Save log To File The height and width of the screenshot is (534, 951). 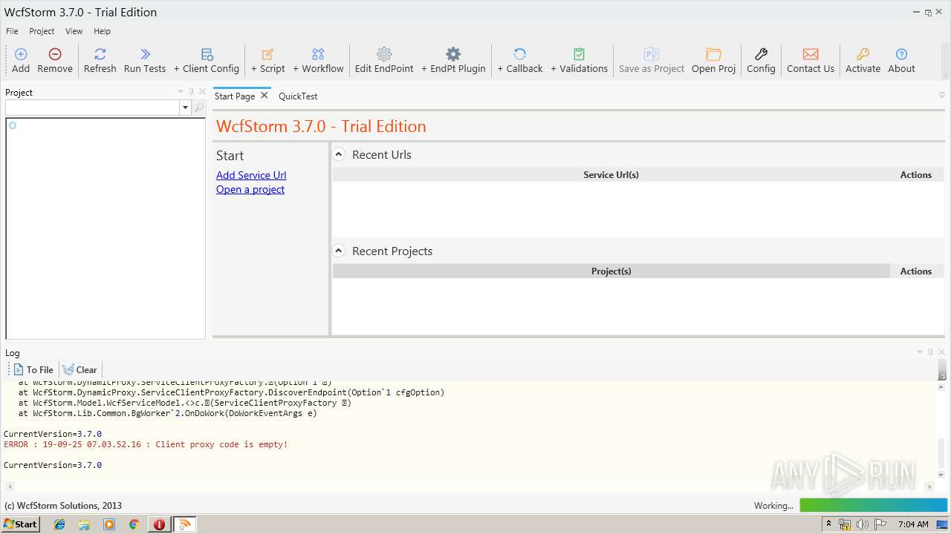pyautogui.click(x=33, y=369)
